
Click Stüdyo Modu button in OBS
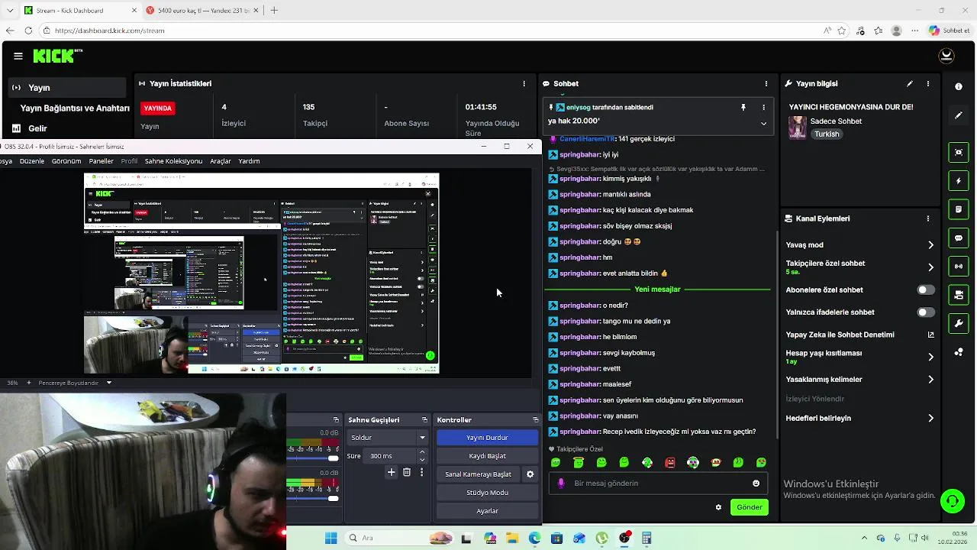[487, 493]
